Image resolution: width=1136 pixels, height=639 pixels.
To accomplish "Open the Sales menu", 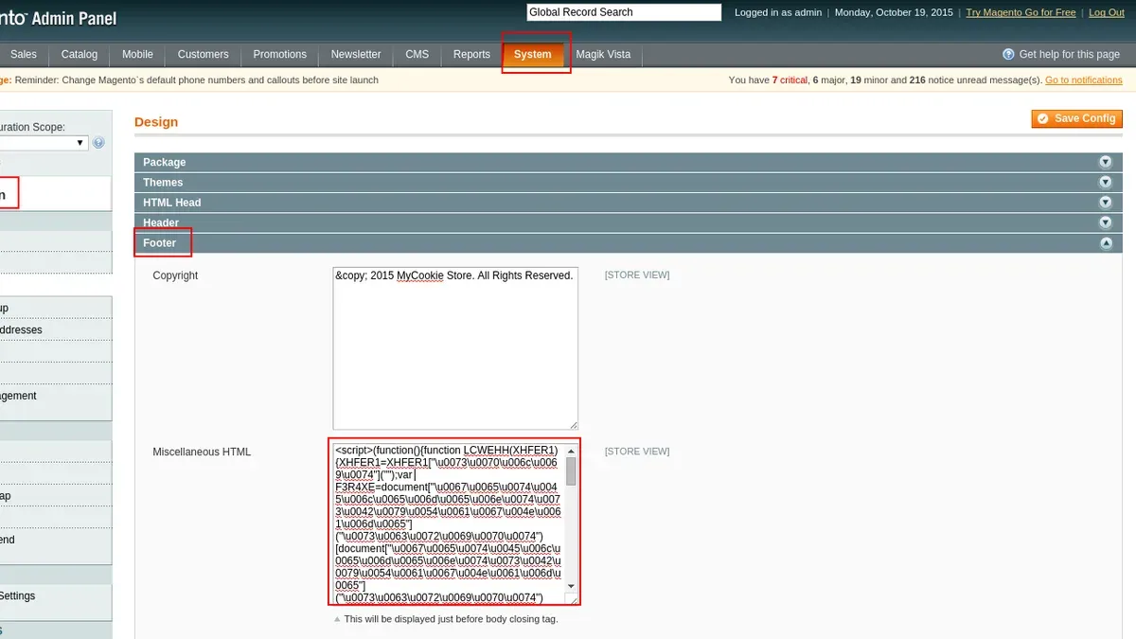I will pyautogui.click(x=24, y=54).
